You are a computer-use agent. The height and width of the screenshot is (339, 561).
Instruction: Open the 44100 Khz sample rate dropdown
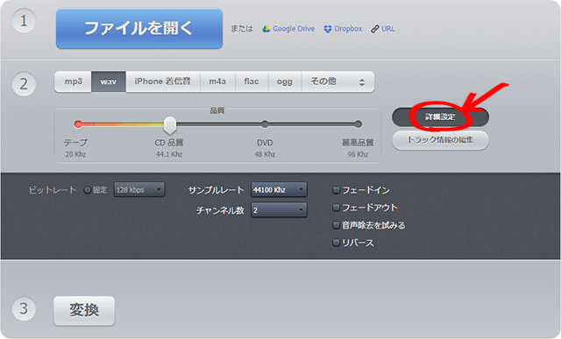point(279,190)
